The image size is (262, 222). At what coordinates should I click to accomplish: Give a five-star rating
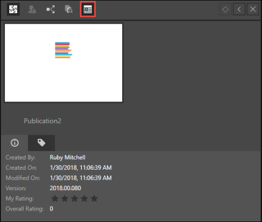click(x=94, y=198)
